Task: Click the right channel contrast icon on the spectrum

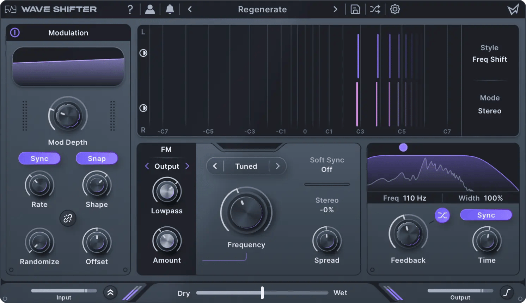Action: click(x=143, y=108)
